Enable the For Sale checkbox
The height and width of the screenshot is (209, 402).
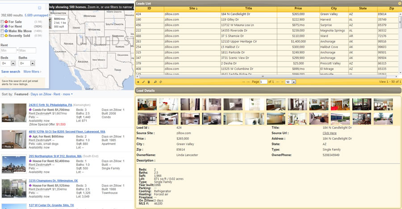2,22
